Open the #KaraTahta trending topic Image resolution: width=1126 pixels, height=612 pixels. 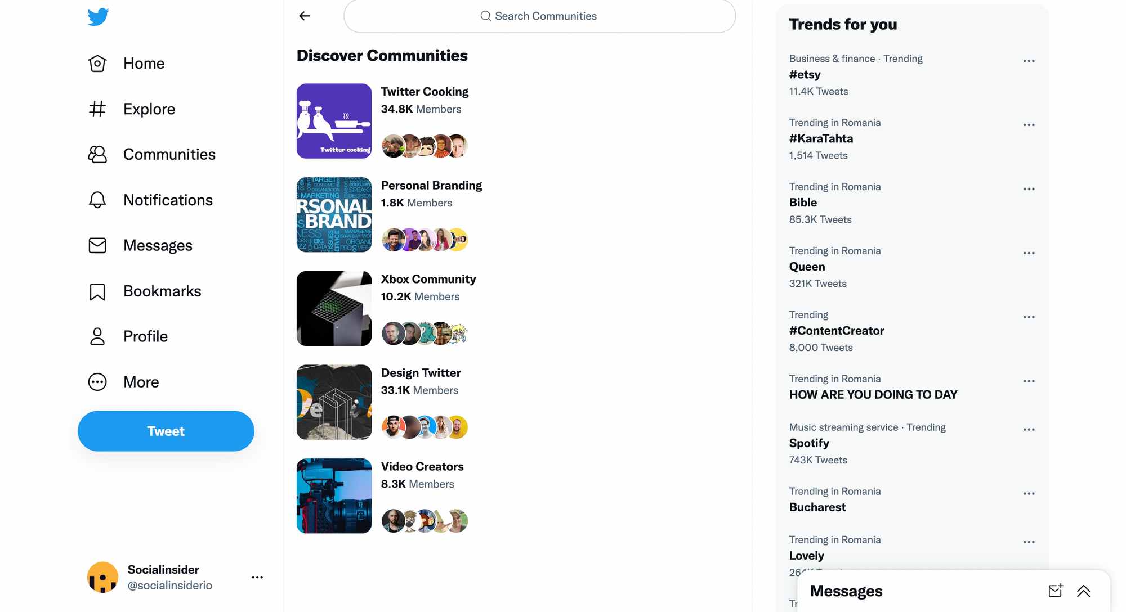tap(821, 138)
